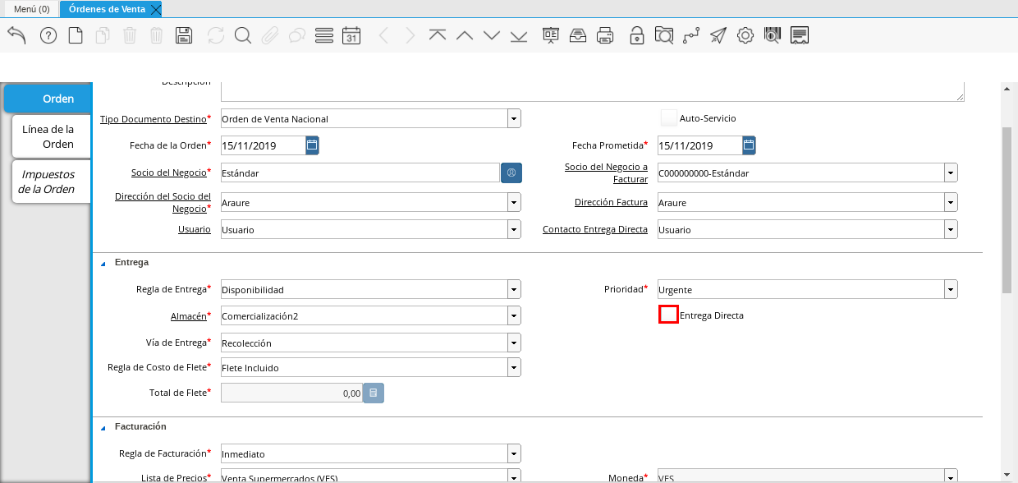Open Tipo Documento Destino dropdown
Screen dimensions: 1018x483
point(514,119)
